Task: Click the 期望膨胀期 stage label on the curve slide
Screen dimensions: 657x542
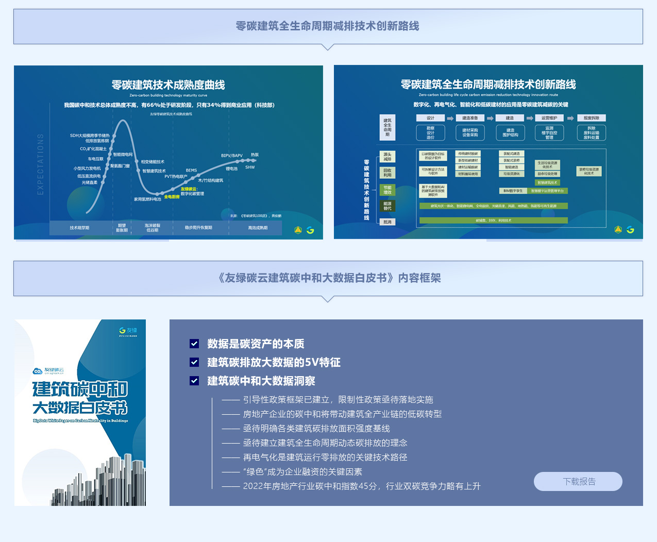Action: pyautogui.click(x=122, y=228)
